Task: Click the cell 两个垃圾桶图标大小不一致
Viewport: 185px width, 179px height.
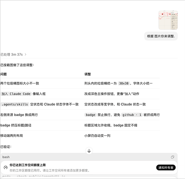Action: [20, 83]
